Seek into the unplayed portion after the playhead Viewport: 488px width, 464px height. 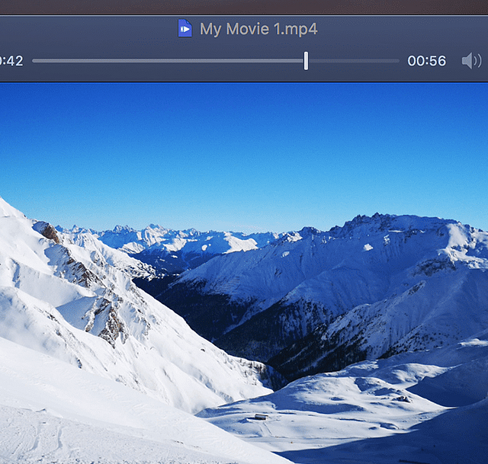[x=352, y=61]
